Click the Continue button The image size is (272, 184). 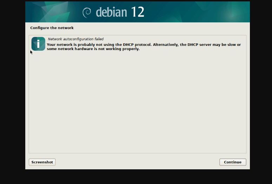pos(233,162)
